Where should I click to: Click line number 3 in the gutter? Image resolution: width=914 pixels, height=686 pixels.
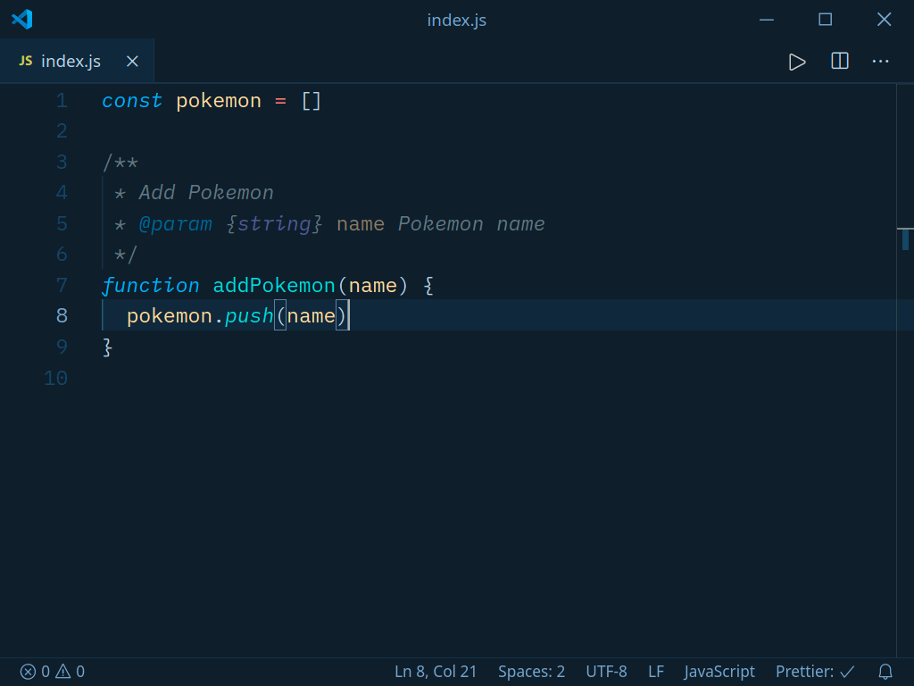point(62,163)
